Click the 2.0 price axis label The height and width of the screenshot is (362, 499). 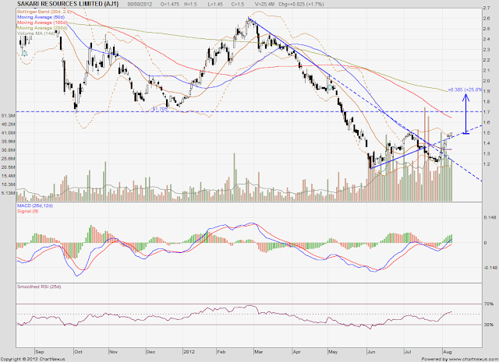tap(487, 81)
